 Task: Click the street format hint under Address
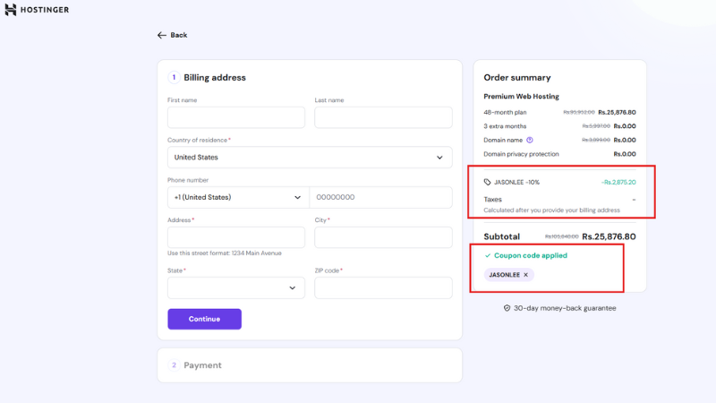tap(225, 253)
